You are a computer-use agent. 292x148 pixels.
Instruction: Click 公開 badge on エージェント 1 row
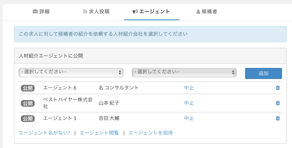tap(27, 119)
